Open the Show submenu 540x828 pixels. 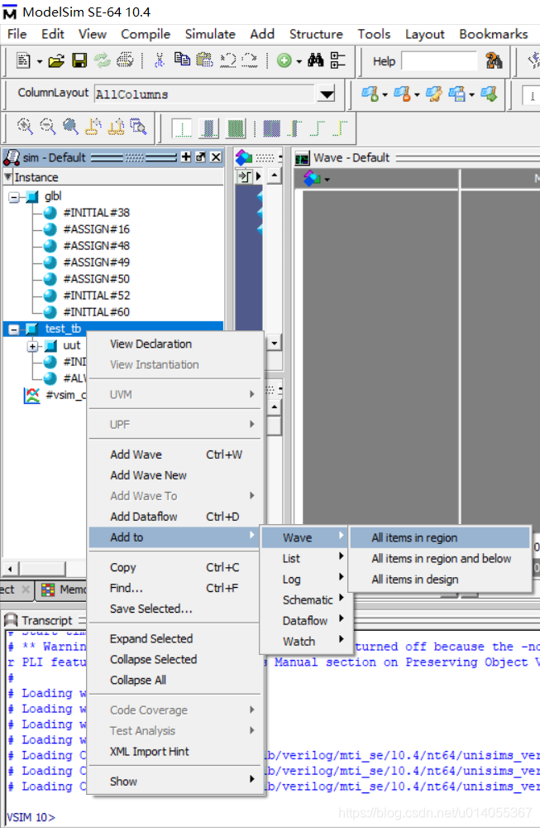click(175, 782)
